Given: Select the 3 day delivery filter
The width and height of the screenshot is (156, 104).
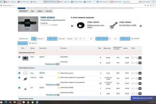Looking at the screenshot, I should click(84, 39).
